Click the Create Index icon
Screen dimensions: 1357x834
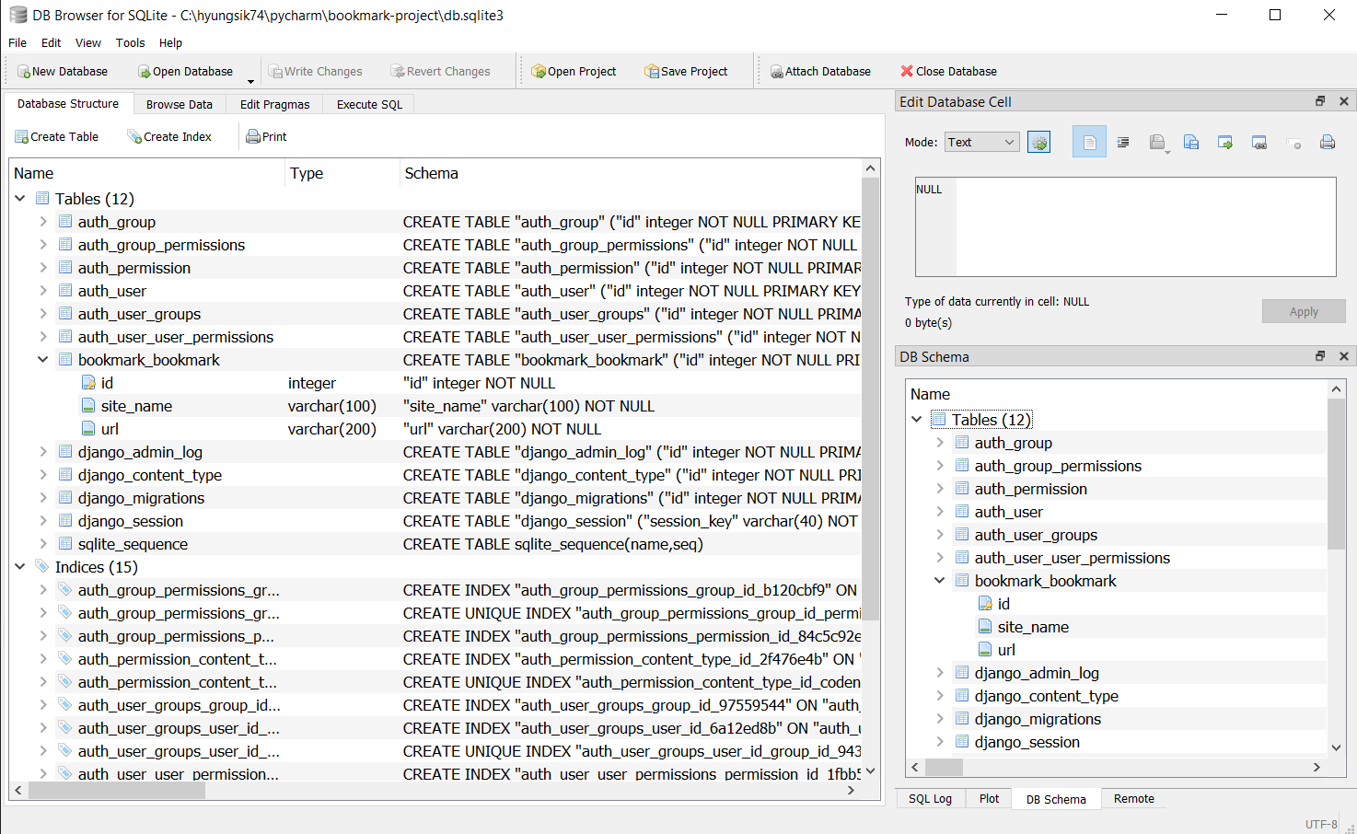[x=134, y=137]
